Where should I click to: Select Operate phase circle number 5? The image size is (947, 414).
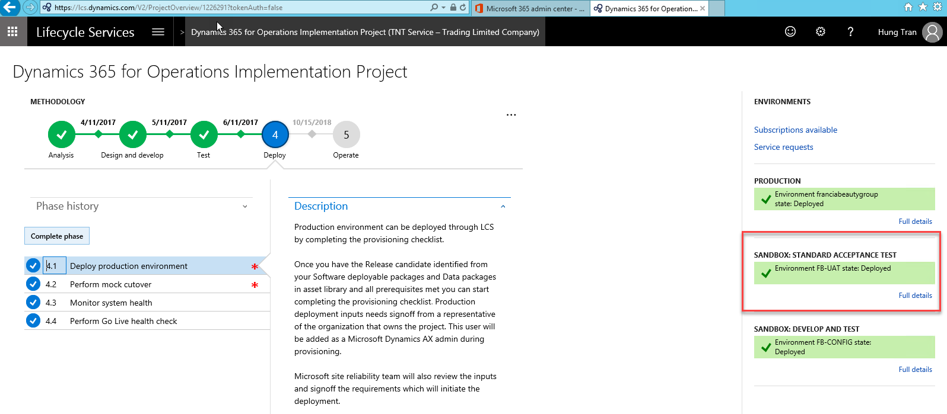click(x=347, y=134)
